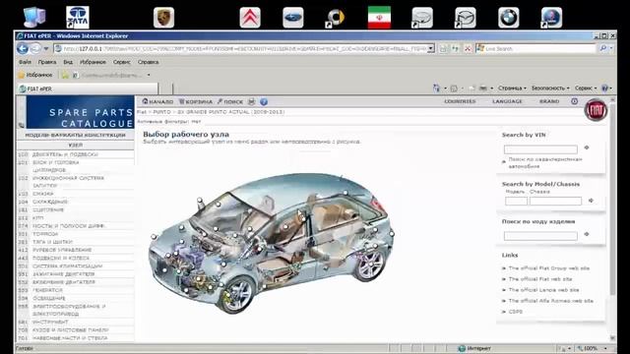Open the Iran flag desktop icon

(x=379, y=18)
